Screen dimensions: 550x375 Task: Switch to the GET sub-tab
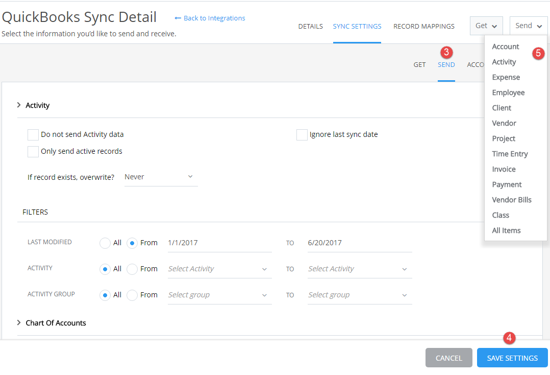coord(419,64)
